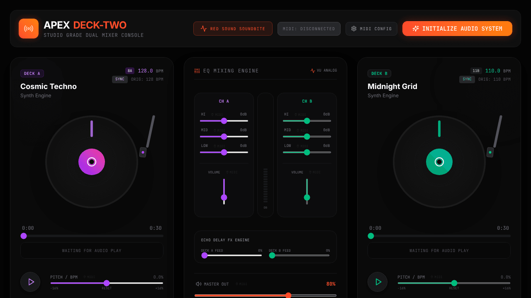Click RESET under Deck B pitch slider

(454, 288)
